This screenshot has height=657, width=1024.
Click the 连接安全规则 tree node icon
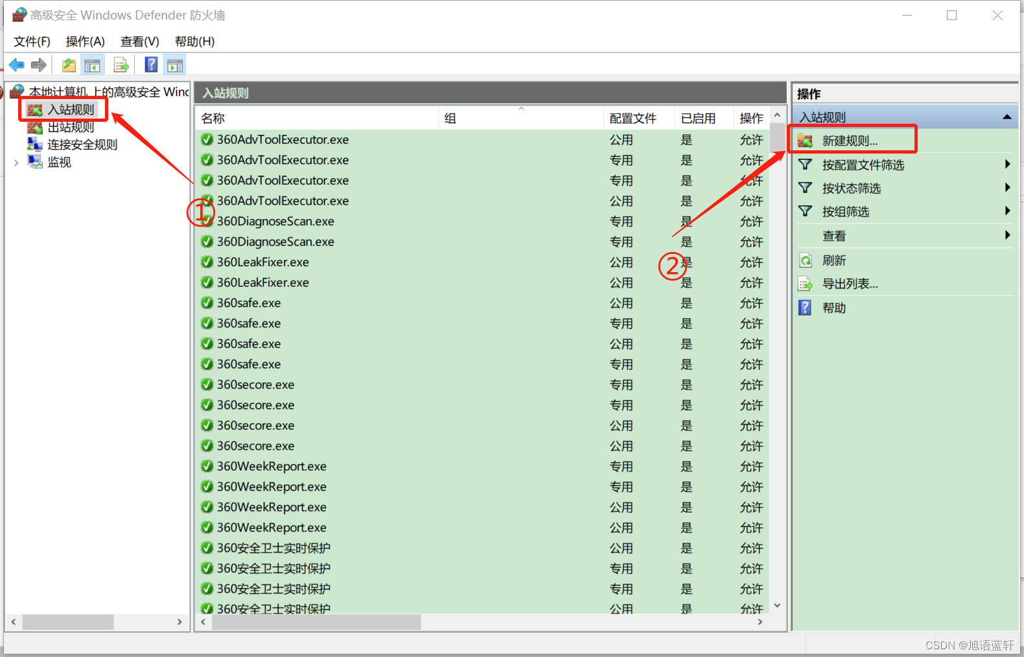click(x=35, y=144)
